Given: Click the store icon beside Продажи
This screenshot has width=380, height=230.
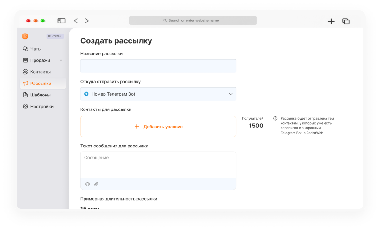Looking at the screenshot, I should pos(25,60).
